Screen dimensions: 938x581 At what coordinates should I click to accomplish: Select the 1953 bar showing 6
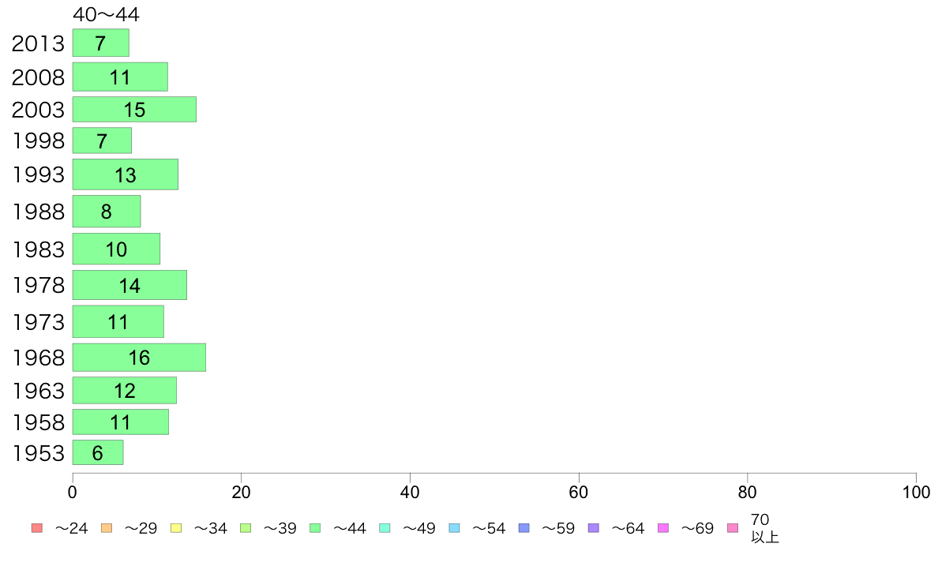[98, 452]
